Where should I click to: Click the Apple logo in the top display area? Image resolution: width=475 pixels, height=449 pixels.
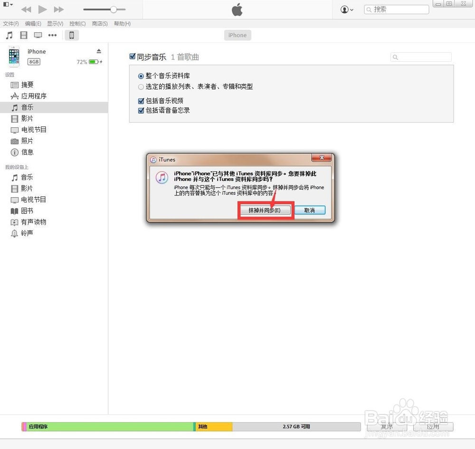click(237, 10)
